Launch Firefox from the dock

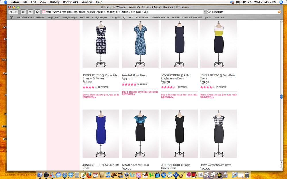click(89, 175)
